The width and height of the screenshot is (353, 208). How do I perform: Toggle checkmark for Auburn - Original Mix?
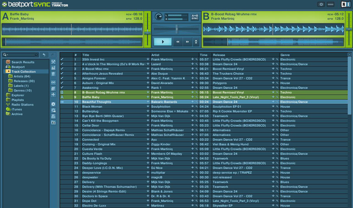click(62, 83)
